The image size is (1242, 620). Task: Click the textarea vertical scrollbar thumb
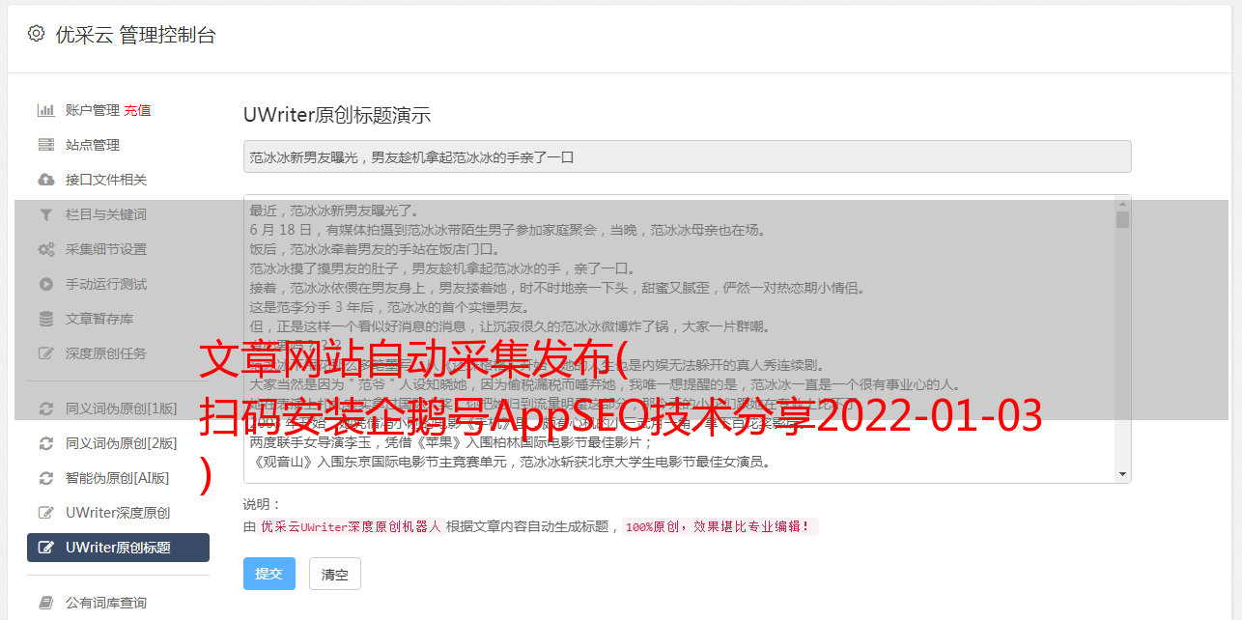coord(1122,220)
